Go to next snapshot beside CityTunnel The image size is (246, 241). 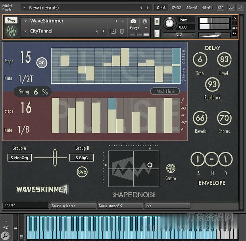coord(104,31)
